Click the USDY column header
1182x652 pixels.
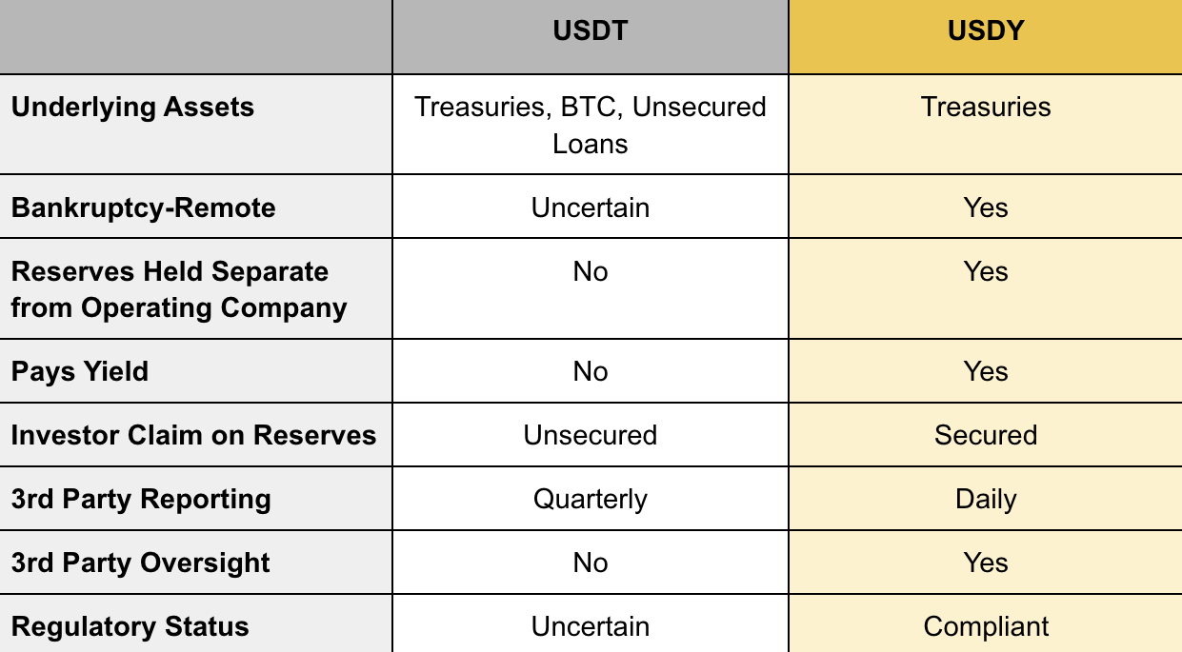coord(985,30)
